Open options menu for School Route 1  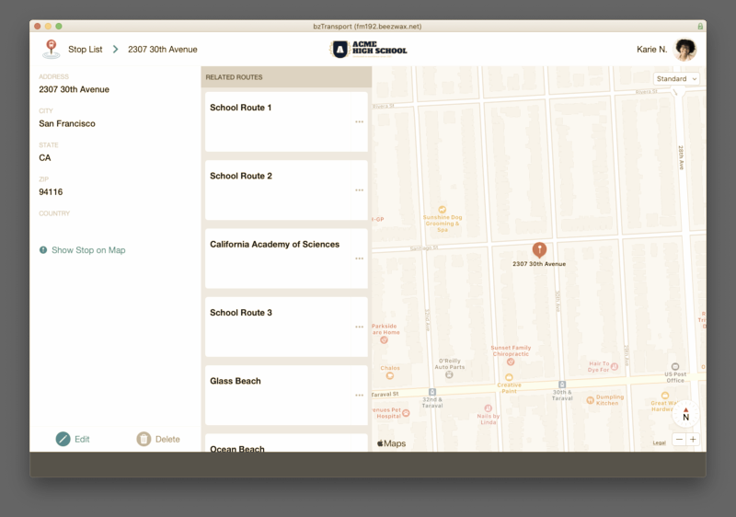[x=359, y=121]
